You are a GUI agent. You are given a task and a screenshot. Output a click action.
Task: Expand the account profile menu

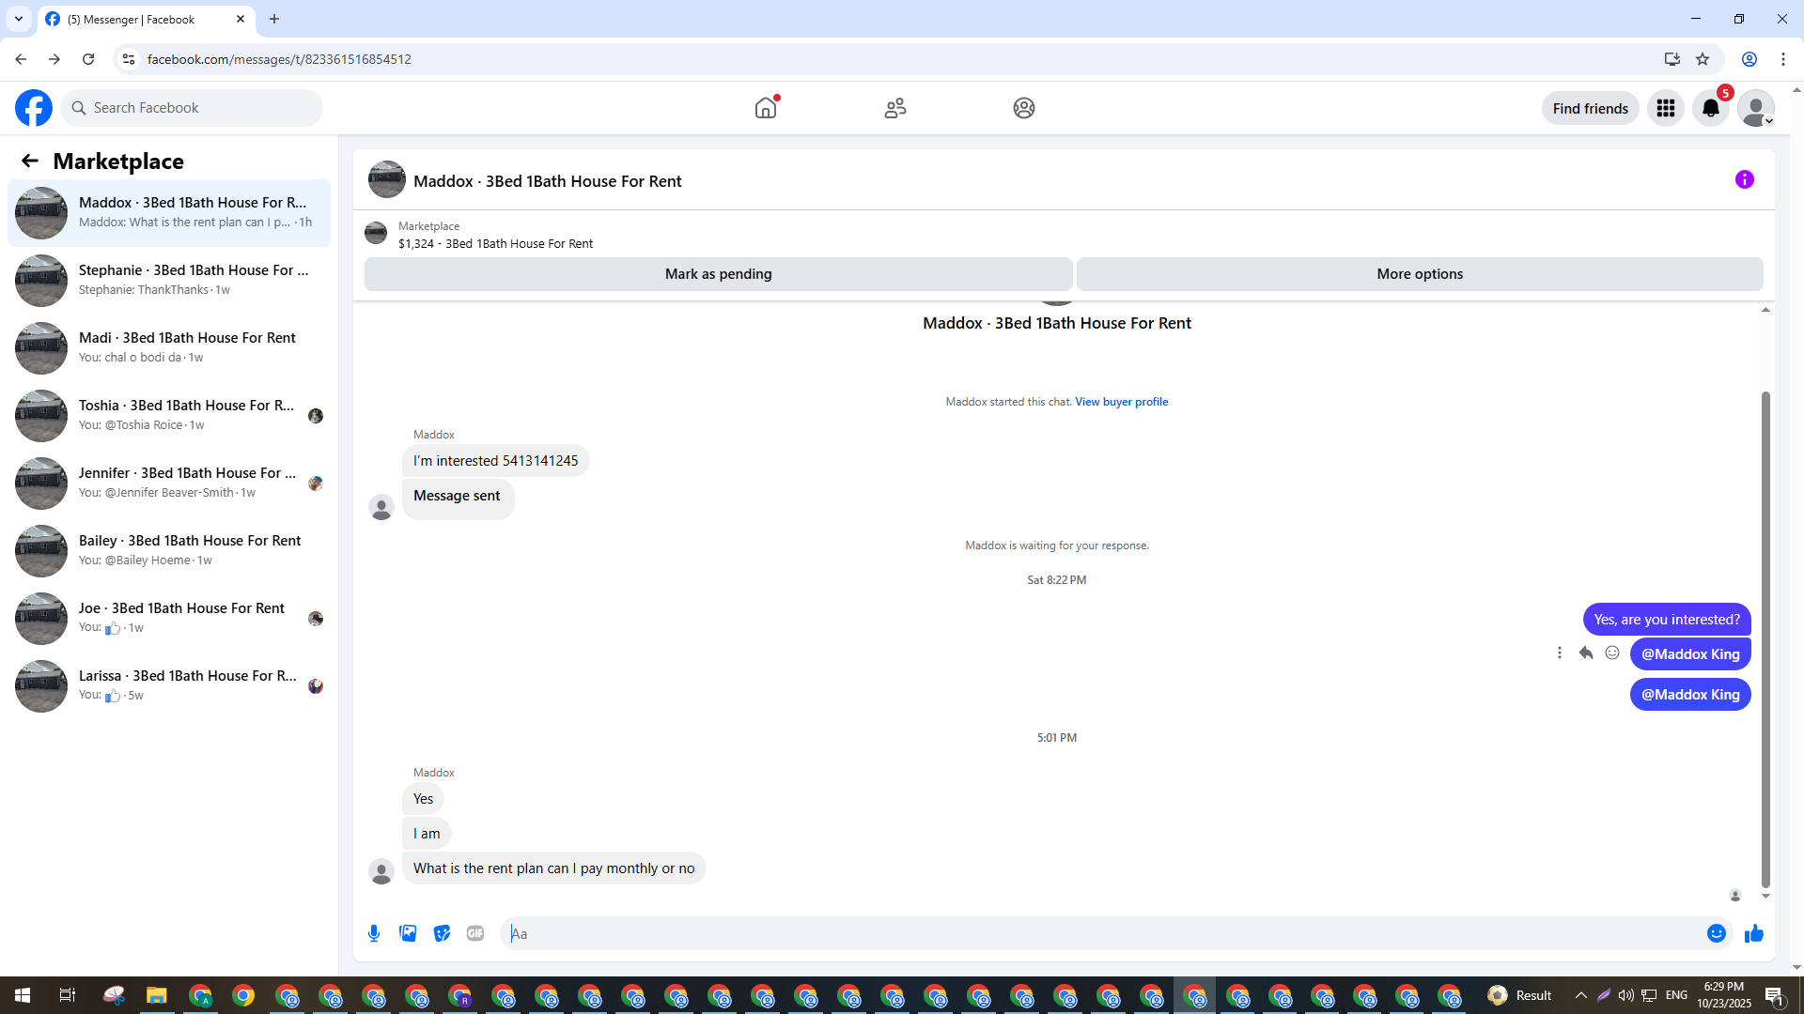[1755, 108]
